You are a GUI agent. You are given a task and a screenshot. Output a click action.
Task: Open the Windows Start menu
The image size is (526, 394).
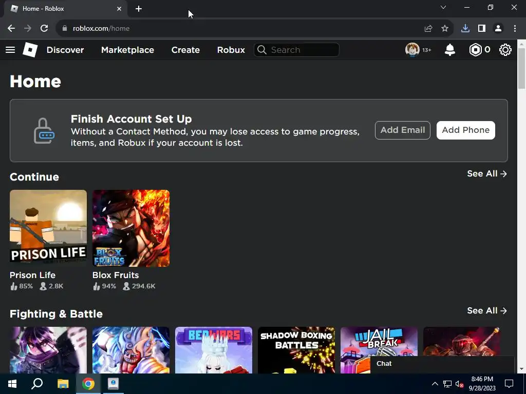coord(12,384)
